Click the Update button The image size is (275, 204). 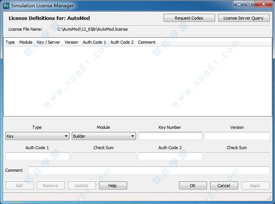click(82, 185)
